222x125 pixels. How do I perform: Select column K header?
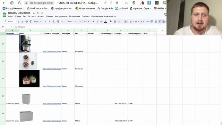[163, 30]
